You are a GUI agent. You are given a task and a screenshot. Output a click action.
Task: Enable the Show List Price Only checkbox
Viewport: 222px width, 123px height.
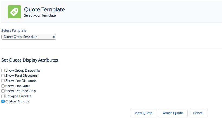3,91
